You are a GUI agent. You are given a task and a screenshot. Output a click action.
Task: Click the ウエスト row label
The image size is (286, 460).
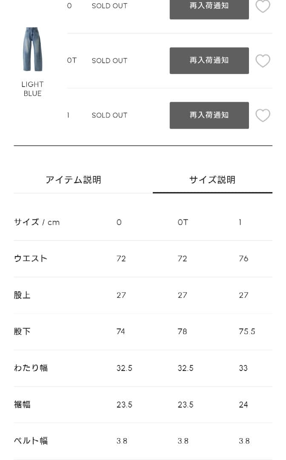(x=31, y=259)
